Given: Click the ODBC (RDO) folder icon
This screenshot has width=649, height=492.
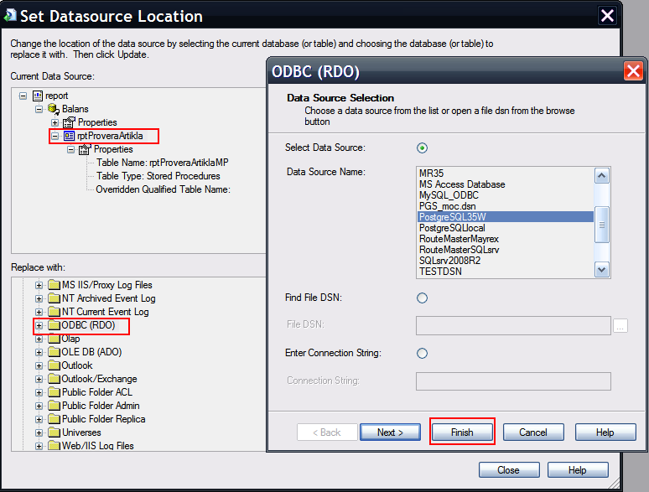Looking at the screenshot, I should coord(54,325).
